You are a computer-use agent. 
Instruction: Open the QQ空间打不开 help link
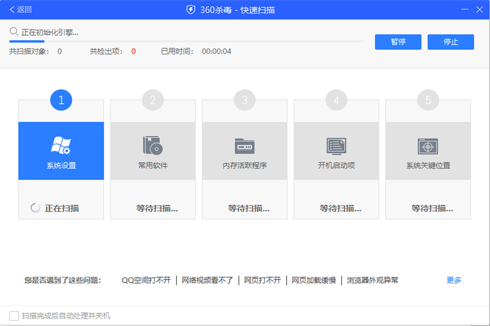[146, 280]
